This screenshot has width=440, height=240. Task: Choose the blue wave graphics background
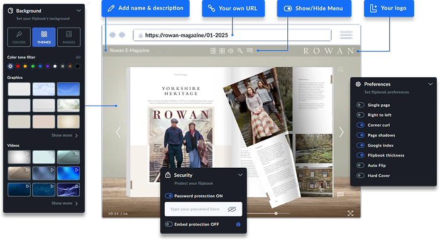(x=68, y=89)
